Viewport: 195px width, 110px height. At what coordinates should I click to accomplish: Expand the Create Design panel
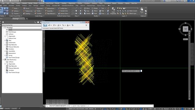point(39,16)
